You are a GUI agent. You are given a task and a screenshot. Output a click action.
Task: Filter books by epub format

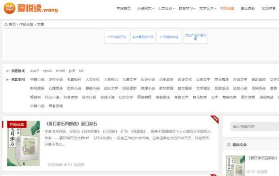[47, 71]
